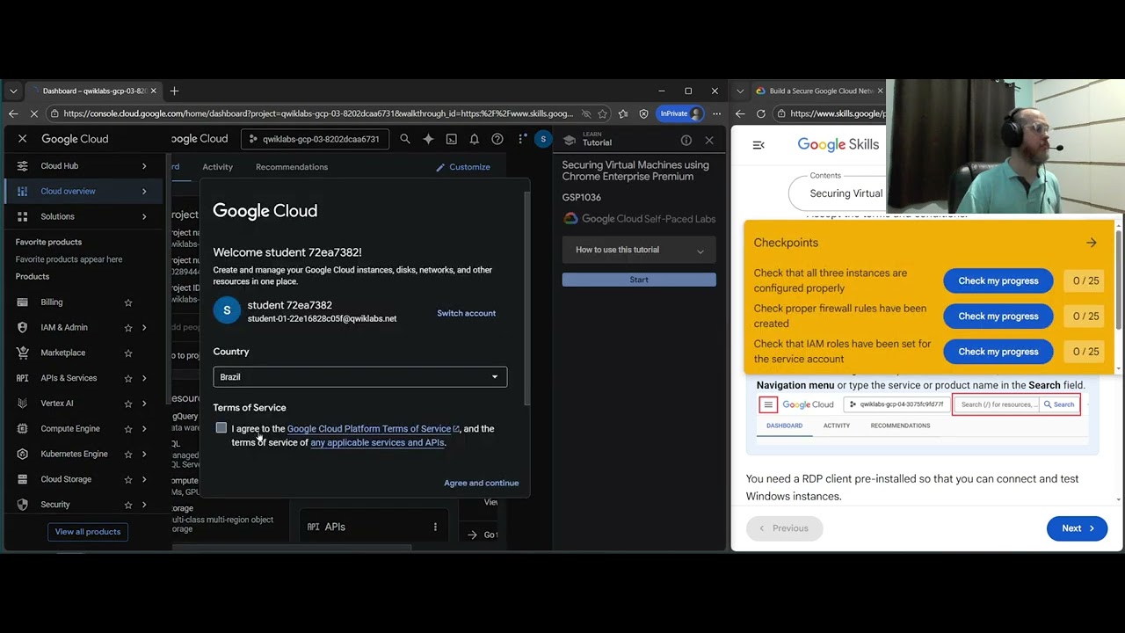1125x633 pixels.
Task: Check progress for IAM roles set
Action: click(x=998, y=352)
